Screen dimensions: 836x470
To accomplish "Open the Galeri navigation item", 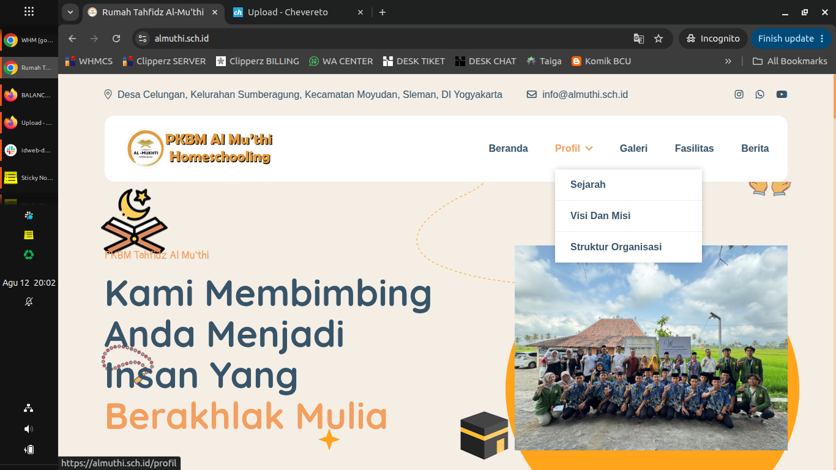I will click(633, 148).
